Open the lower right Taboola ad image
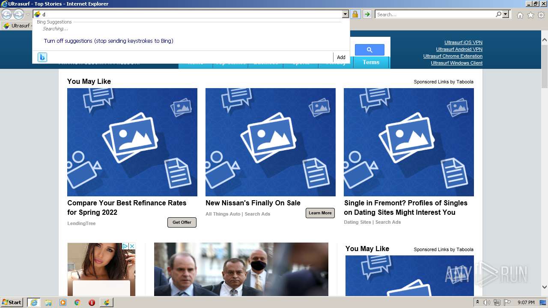The width and height of the screenshot is (548, 308). (x=409, y=275)
